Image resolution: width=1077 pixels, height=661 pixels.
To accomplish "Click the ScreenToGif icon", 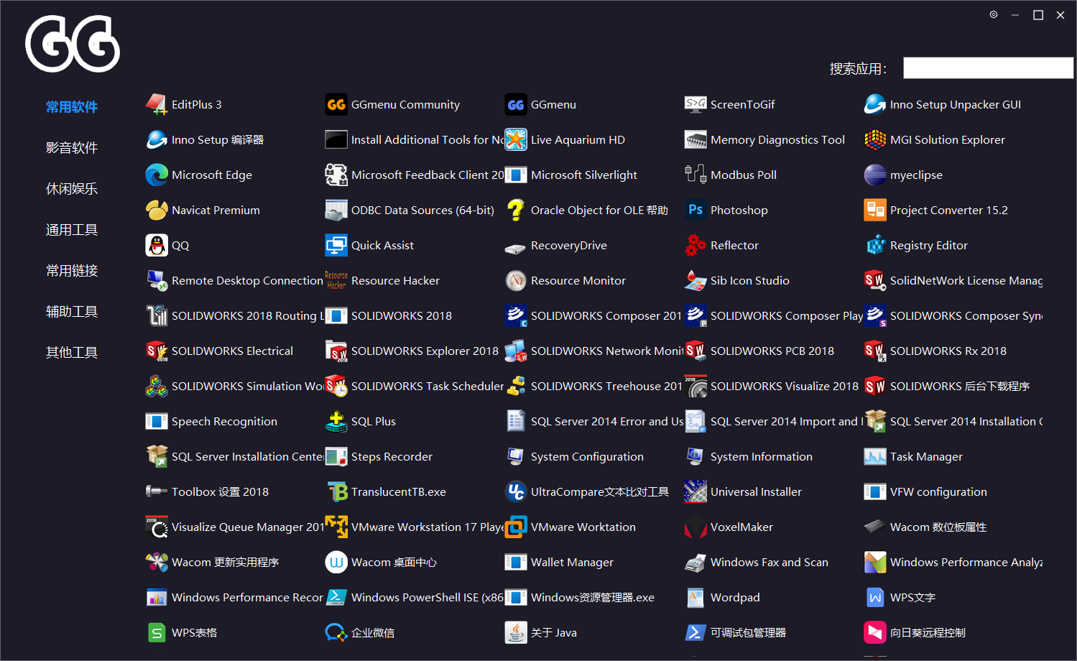I will [695, 104].
